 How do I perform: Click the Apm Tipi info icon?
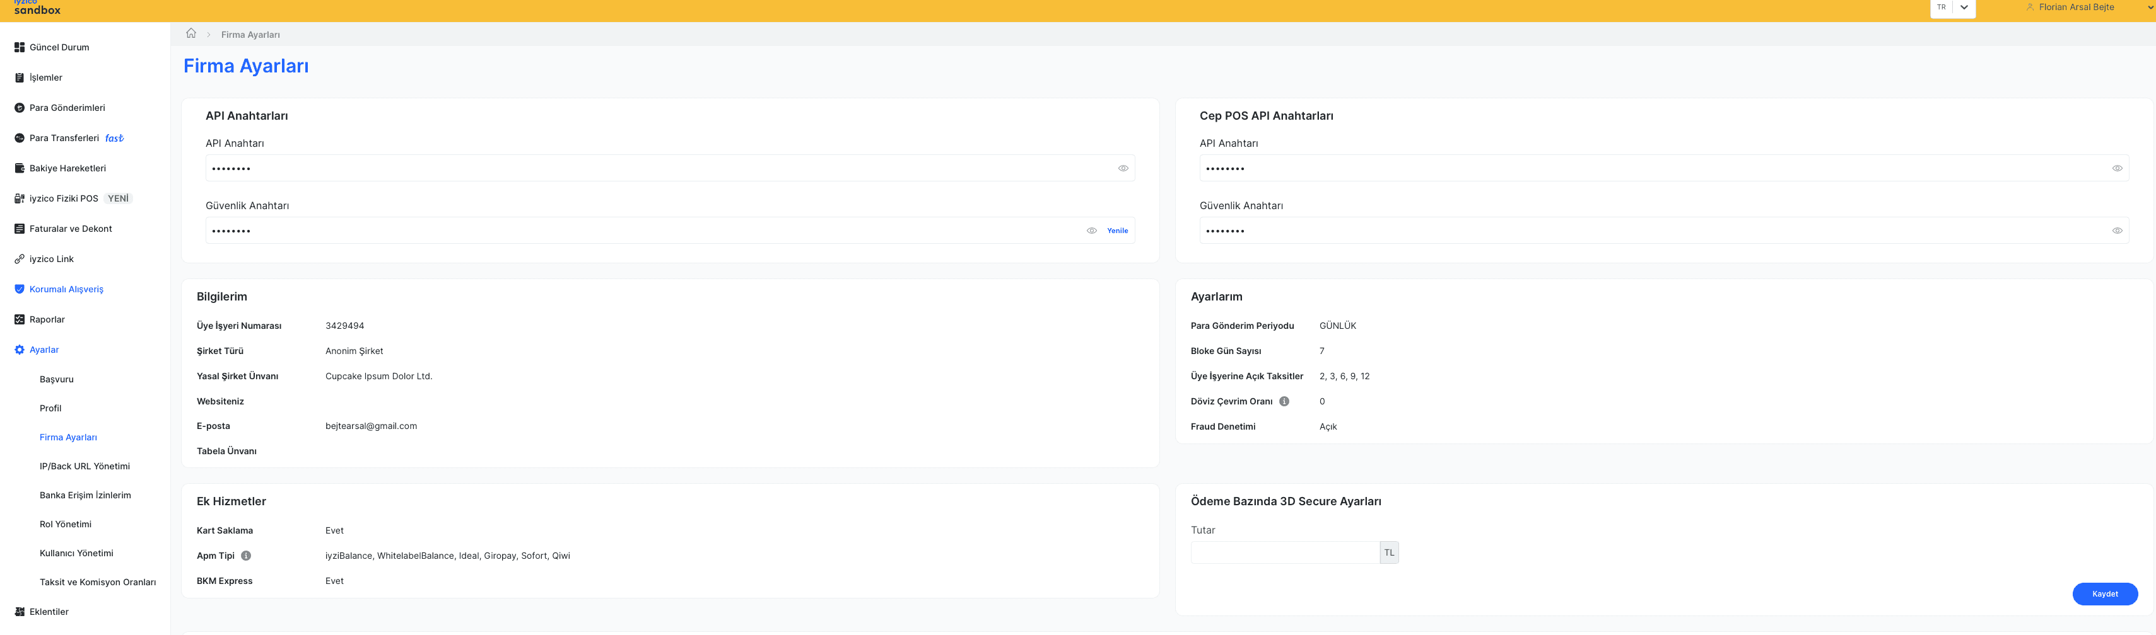246,556
